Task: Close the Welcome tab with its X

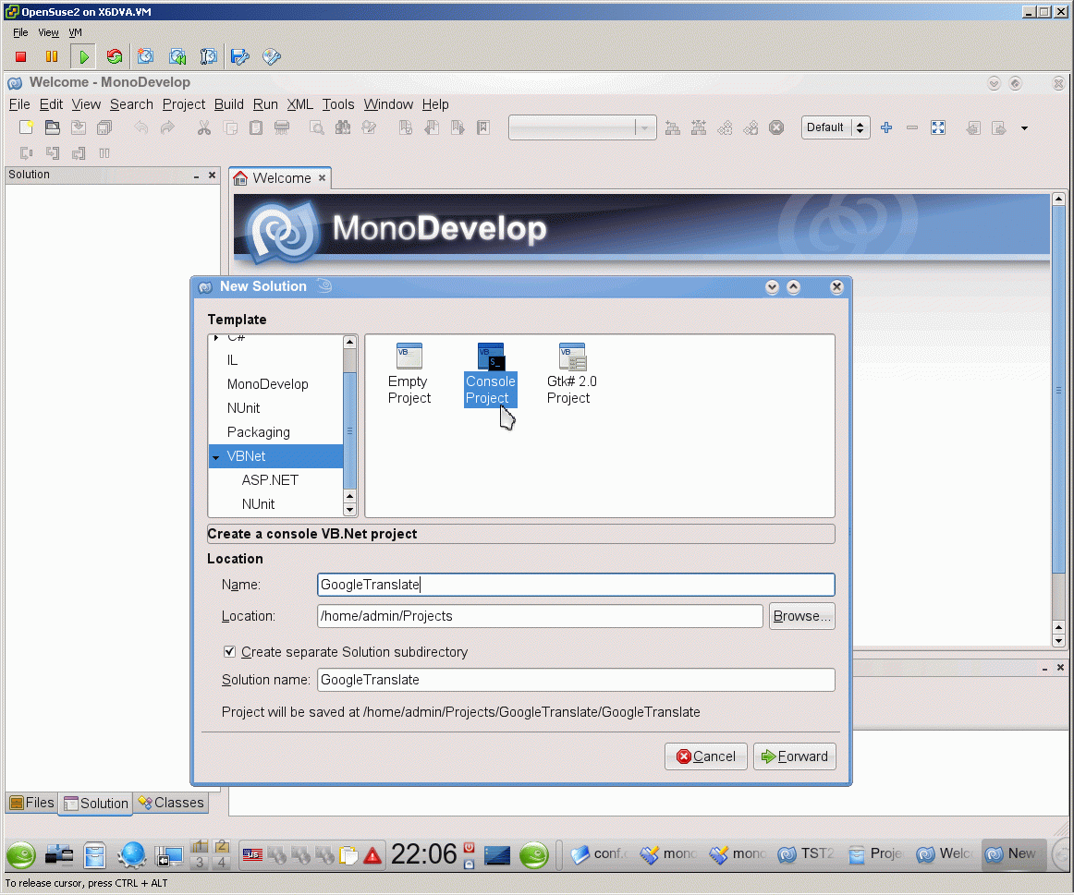Action: [x=322, y=178]
